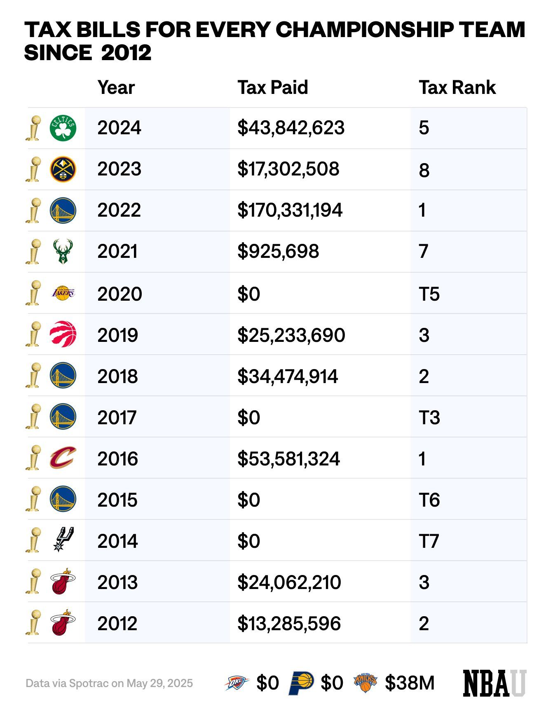Click the Celtics logo in the 2024 row

(x=63, y=128)
